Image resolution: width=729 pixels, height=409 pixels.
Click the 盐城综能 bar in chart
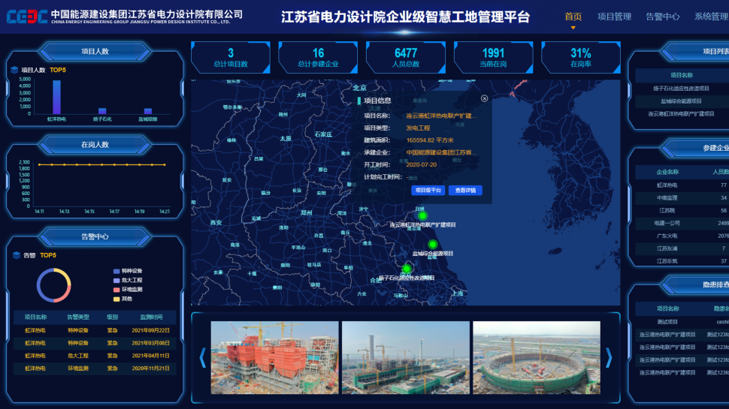pyautogui.click(x=148, y=111)
